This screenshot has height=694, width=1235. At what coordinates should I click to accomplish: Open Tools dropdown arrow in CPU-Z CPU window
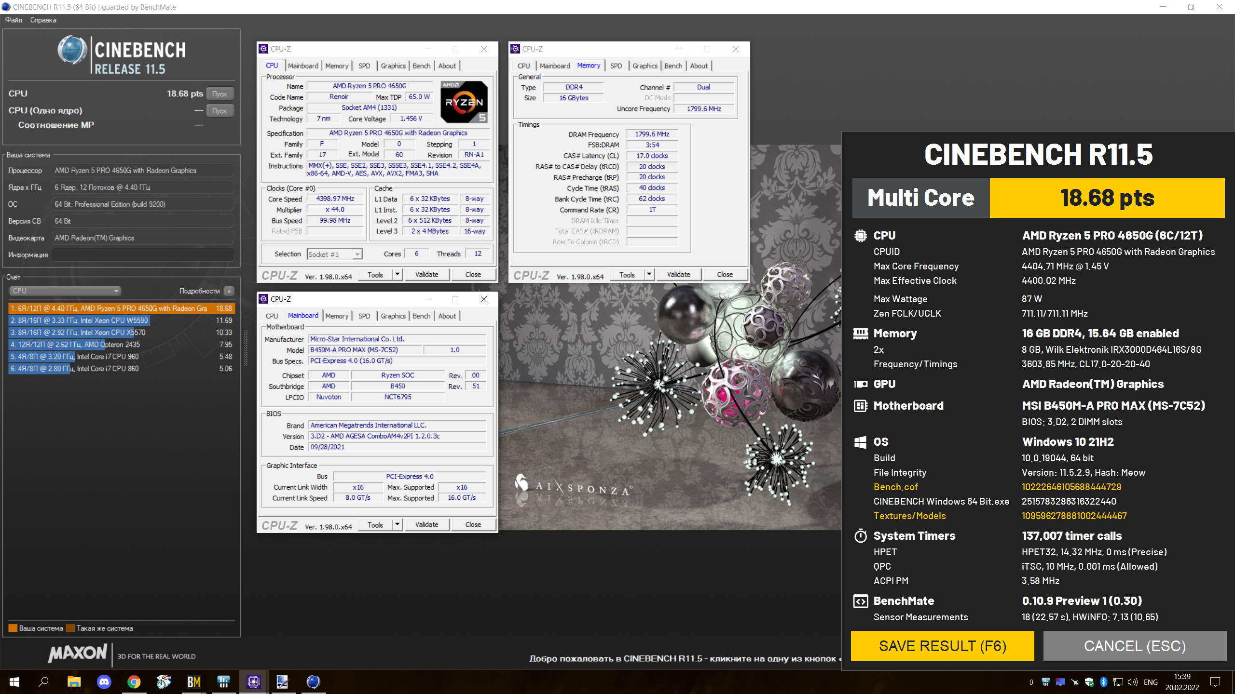coord(398,274)
